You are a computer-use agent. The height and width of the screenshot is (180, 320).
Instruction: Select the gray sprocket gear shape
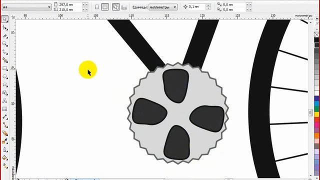click(x=178, y=113)
